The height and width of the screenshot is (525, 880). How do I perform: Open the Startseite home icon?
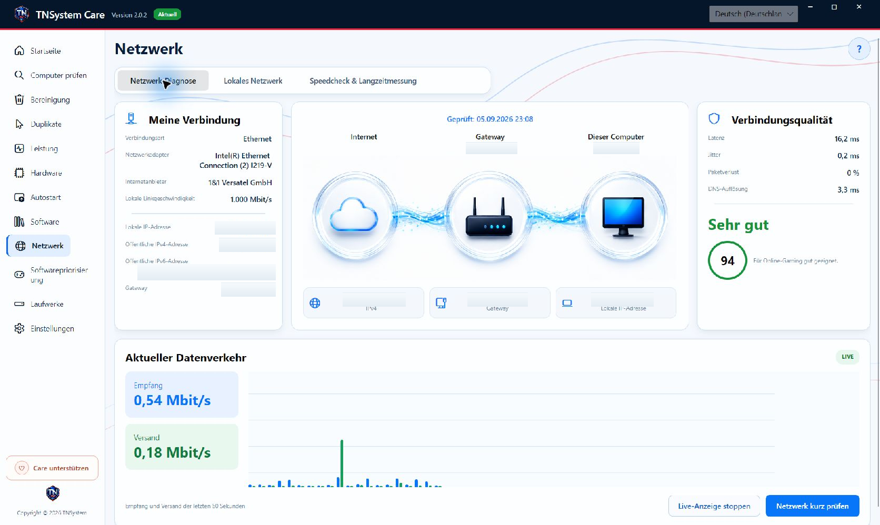(x=19, y=51)
